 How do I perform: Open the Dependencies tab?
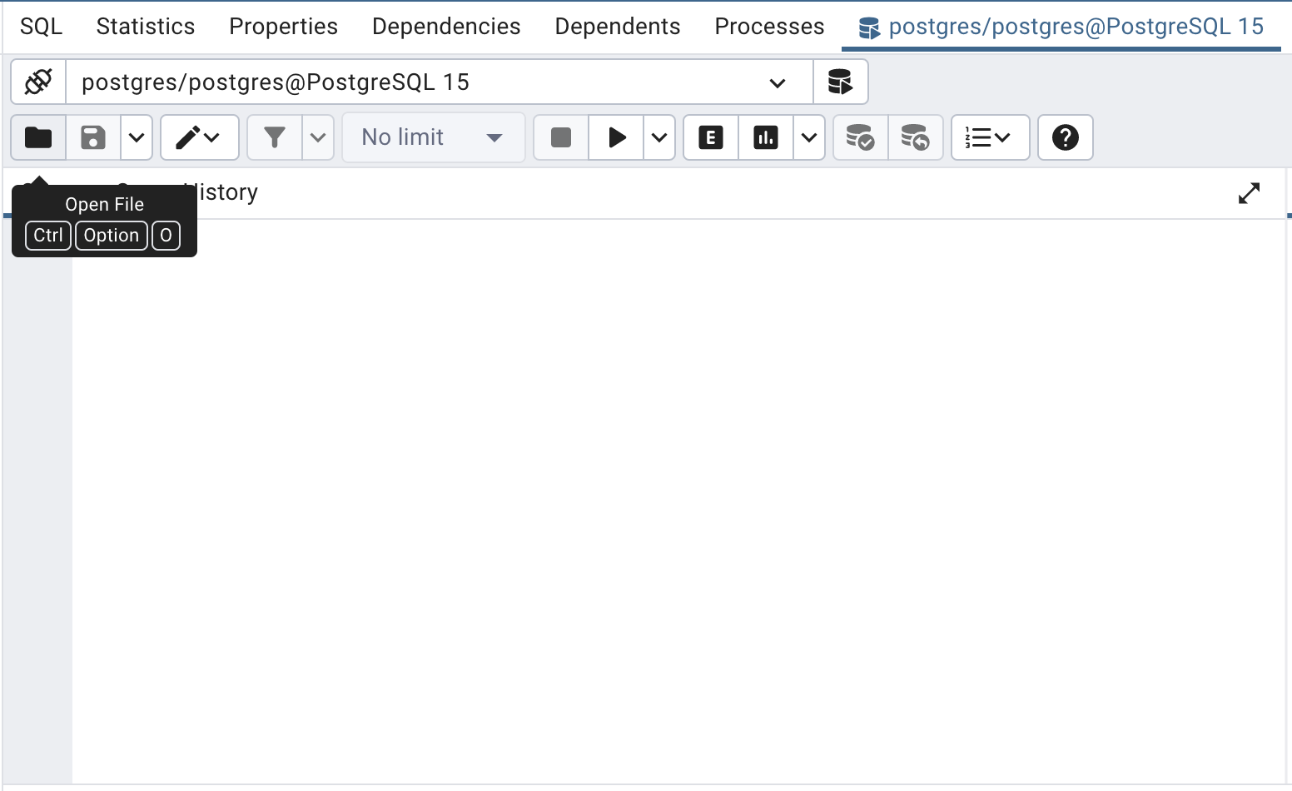pyautogui.click(x=446, y=27)
